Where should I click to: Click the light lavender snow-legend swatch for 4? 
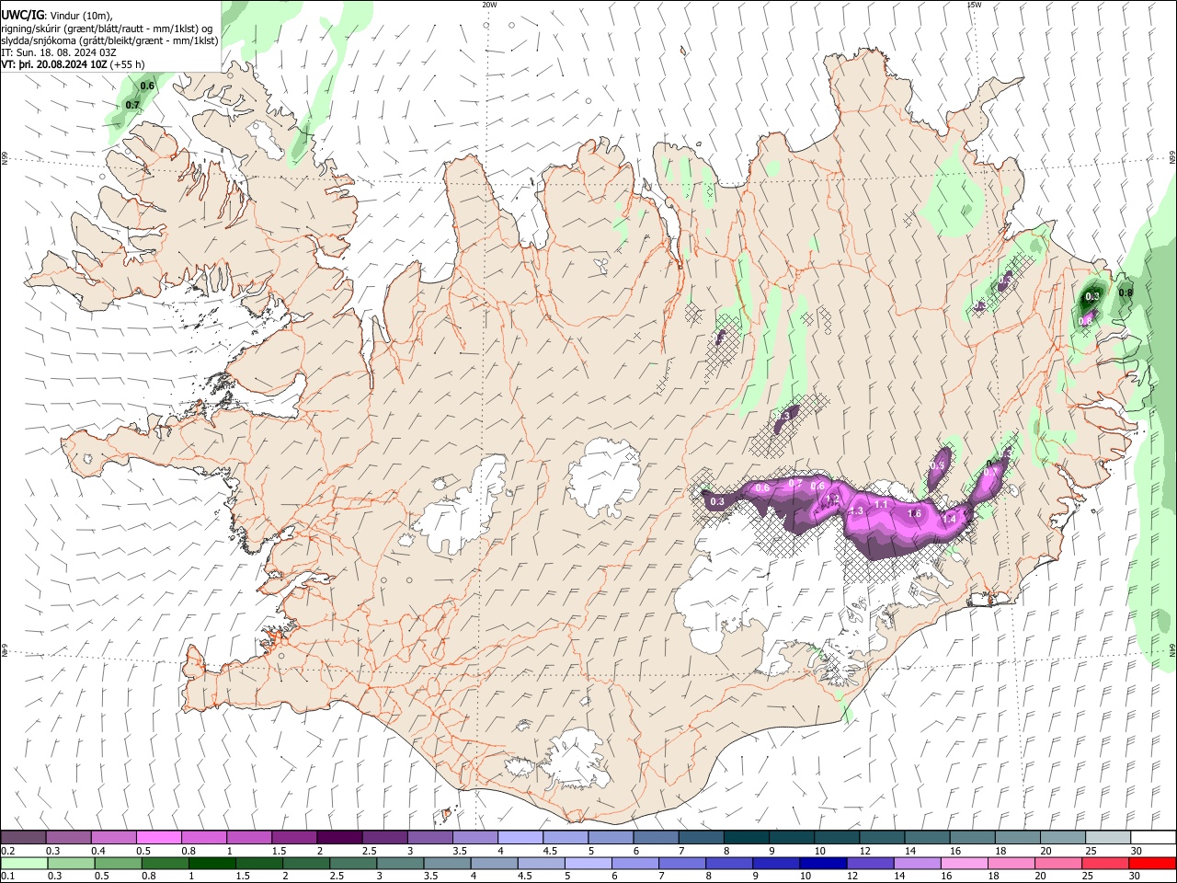(520, 837)
